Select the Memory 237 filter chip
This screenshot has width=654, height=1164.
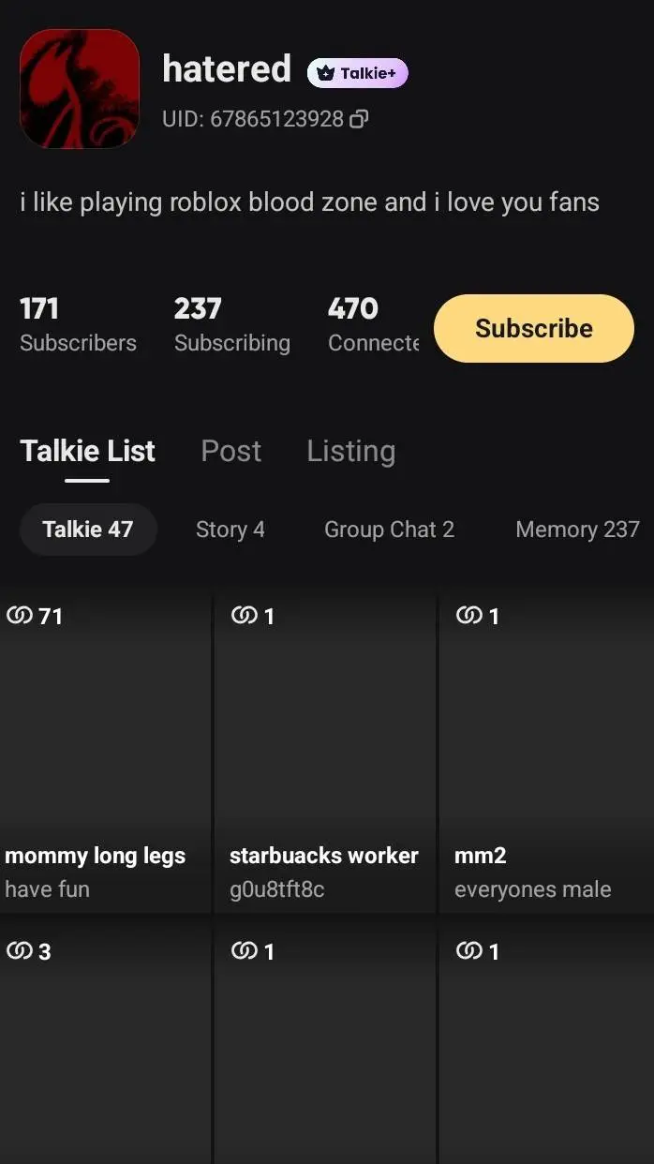point(576,530)
